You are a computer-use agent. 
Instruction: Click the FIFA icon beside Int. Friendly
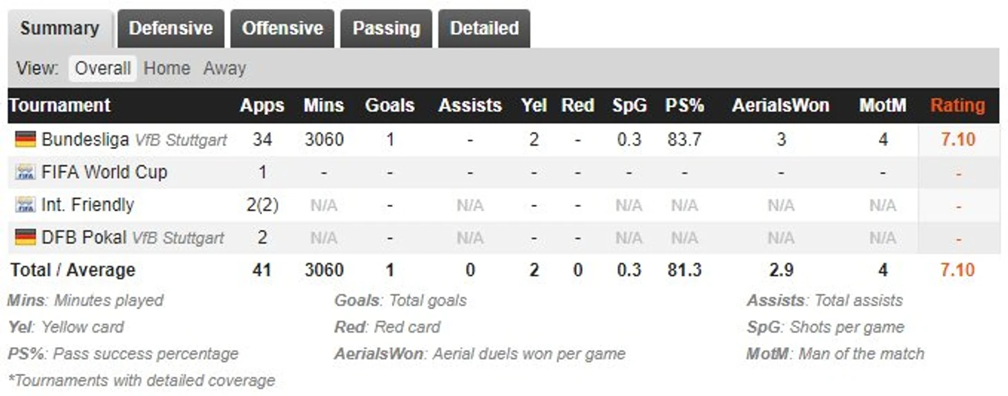click(x=26, y=205)
